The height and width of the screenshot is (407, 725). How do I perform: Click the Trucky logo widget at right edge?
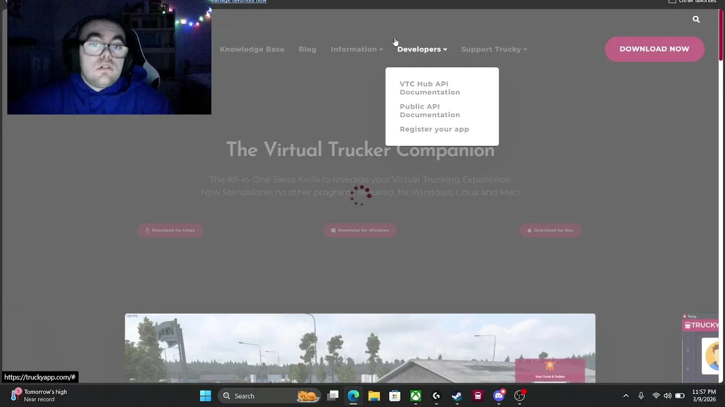701,325
